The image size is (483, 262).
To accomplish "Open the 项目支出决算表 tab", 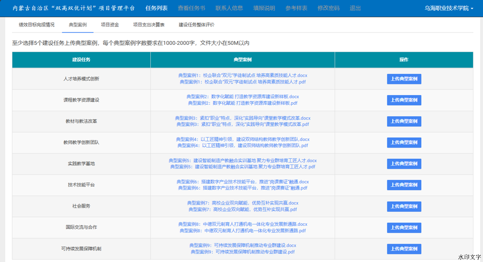I will coord(149,25).
